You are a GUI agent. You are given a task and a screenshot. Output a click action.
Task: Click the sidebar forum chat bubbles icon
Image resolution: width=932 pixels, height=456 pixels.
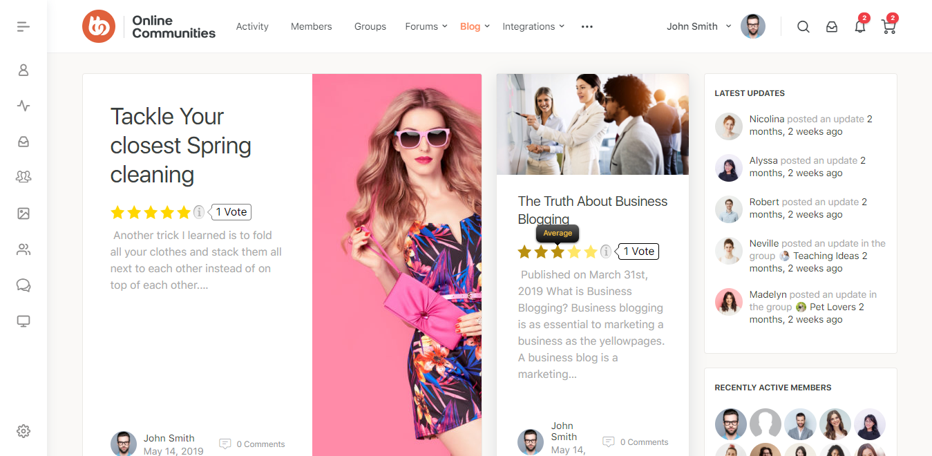tap(23, 285)
